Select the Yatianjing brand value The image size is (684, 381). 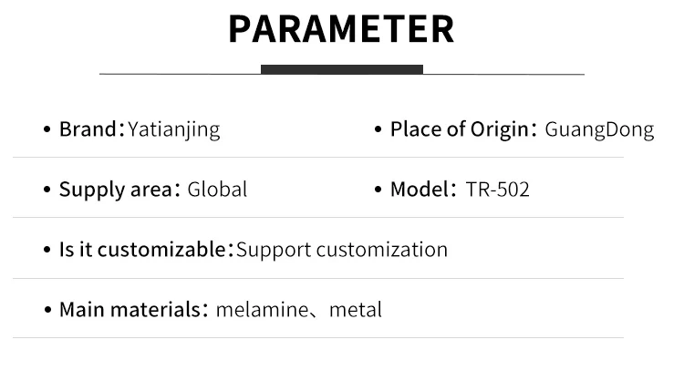[174, 130]
